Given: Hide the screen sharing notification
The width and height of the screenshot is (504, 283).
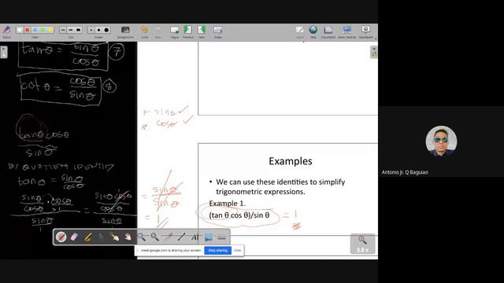Looking at the screenshot, I should click(x=237, y=250).
